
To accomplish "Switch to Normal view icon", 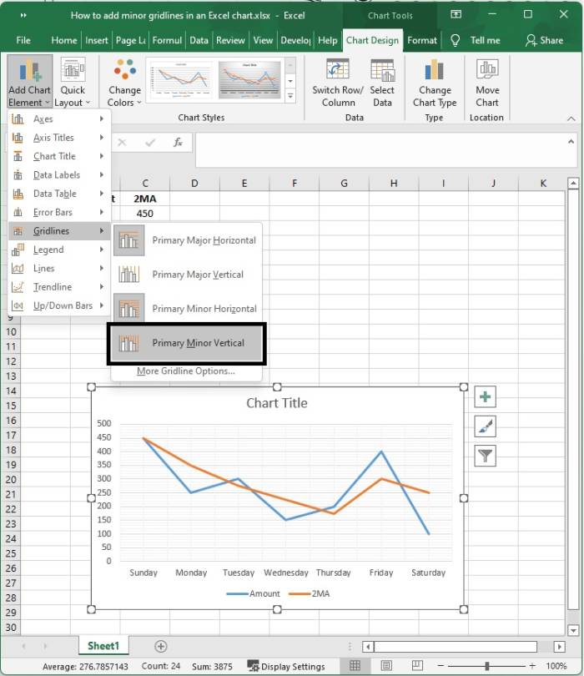I will [x=355, y=666].
